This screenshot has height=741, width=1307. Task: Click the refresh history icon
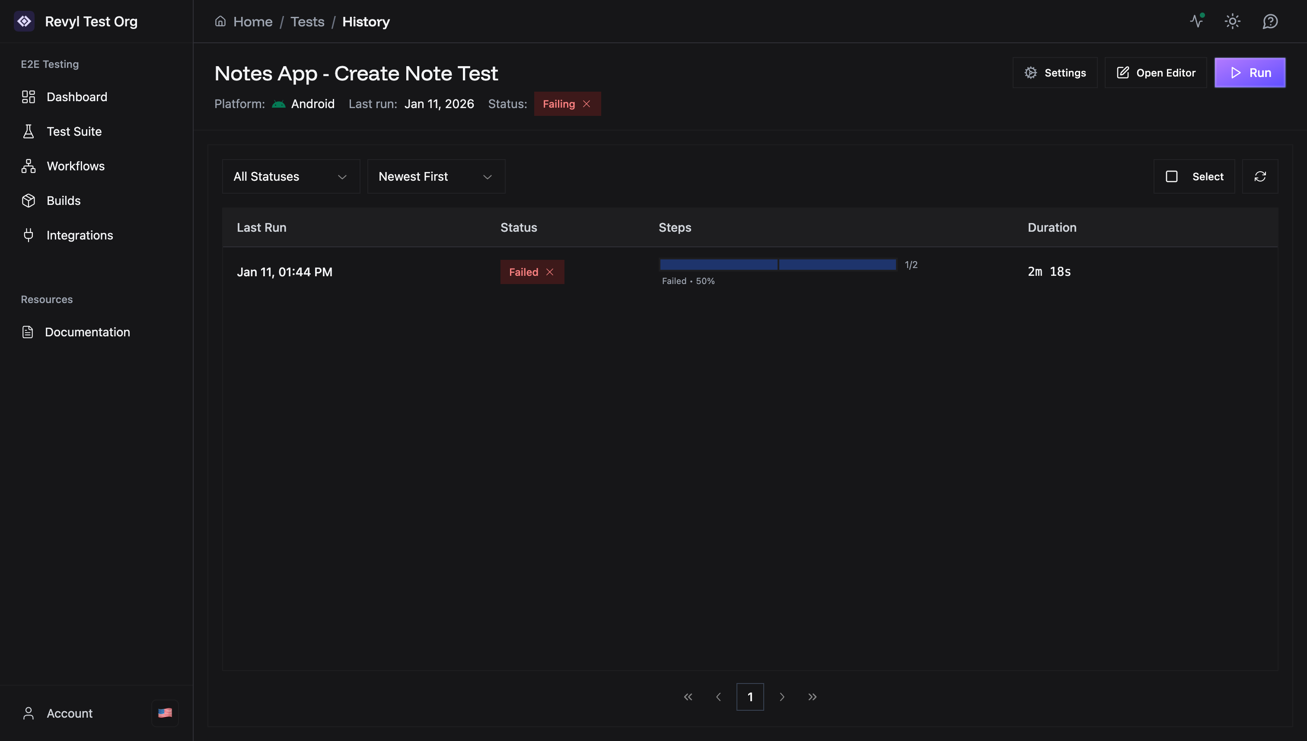point(1260,176)
